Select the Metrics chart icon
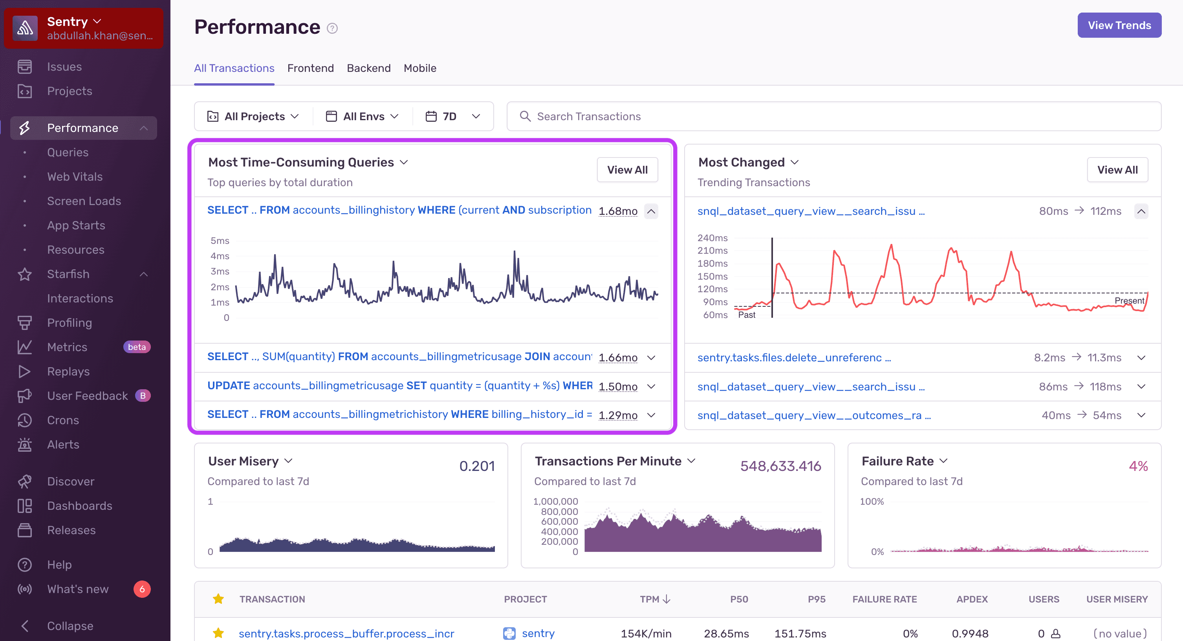The image size is (1183, 641). 25,347
